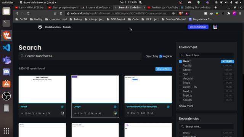Open the user profile avatar
Screen dimensions: 244x137
pyautogui.click(x=215, y=27)
